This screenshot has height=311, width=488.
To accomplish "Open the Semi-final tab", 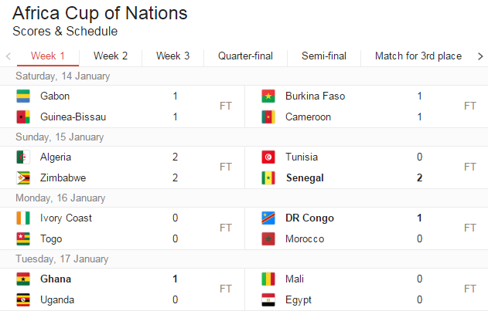I will 324,56.
